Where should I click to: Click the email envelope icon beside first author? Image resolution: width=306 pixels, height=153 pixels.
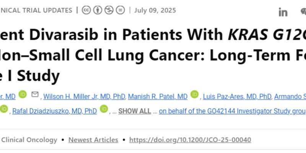coord(35,94)
